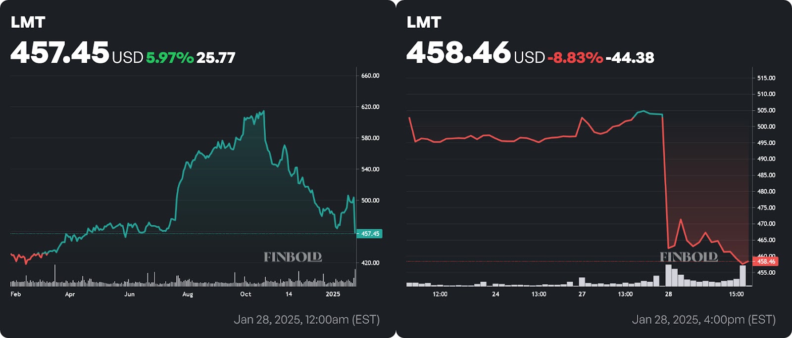Click the 15:00 label on the time axis
The height and width of the screenshot is (338, 792).
(x=736, y=294)
